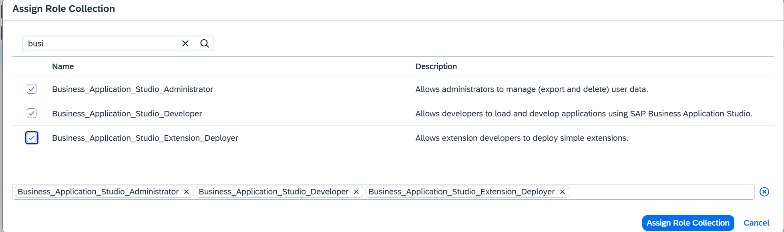The width and height of the screenshot is (784, 232).
Task: Uncheck the Business_Application_Studio_Extension_Deployer checkbox
Action: click(x=32, y=138)
